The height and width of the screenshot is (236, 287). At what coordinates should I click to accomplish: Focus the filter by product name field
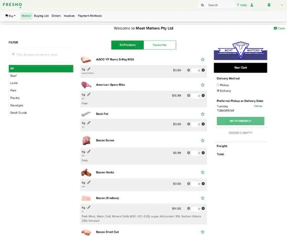click(x=41, y=55)
